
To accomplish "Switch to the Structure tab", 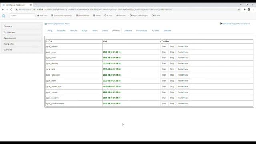I will point(167,30).
